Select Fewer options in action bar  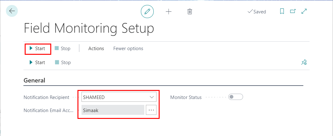click(128, 49)
